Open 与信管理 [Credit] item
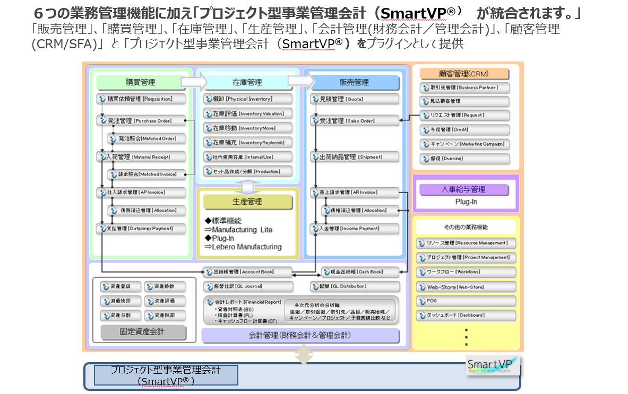This screenshot has height=394, width=628. 464,129
